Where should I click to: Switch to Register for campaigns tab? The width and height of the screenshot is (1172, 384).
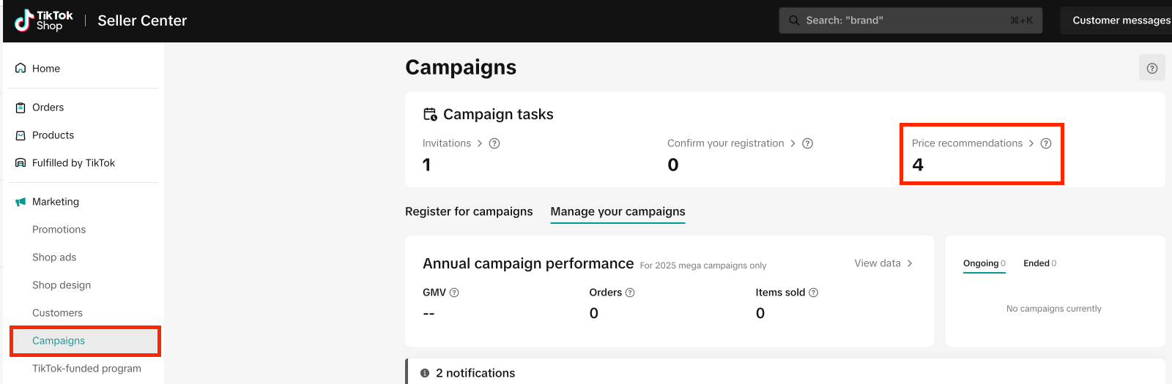point(469,211)
